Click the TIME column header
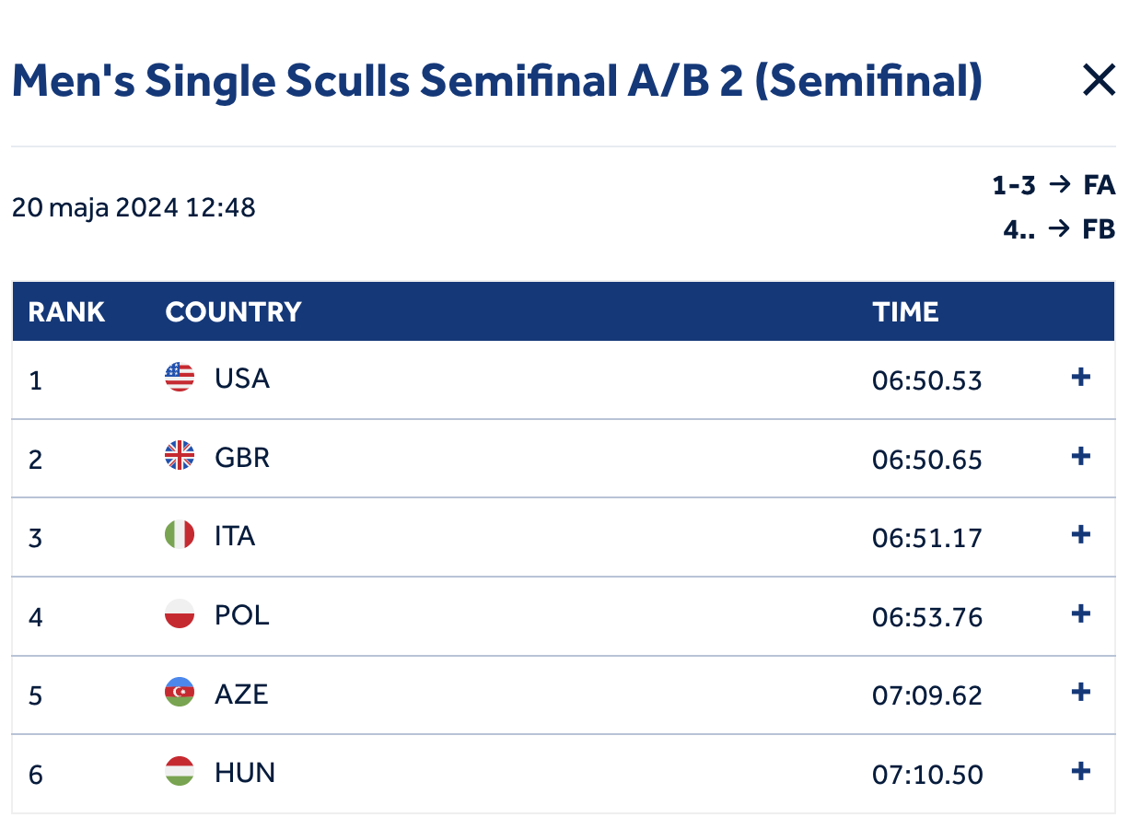Viewport: 1129px width, 829px height. (x=905, y=312)
